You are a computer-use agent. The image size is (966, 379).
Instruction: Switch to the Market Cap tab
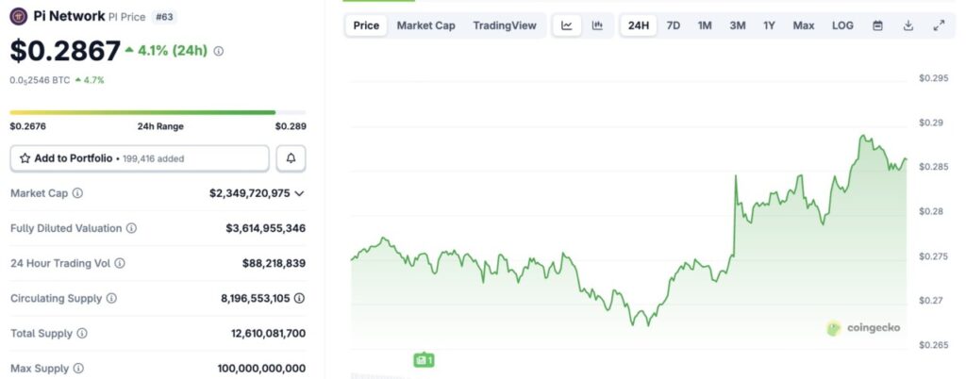tap(425, 25)
